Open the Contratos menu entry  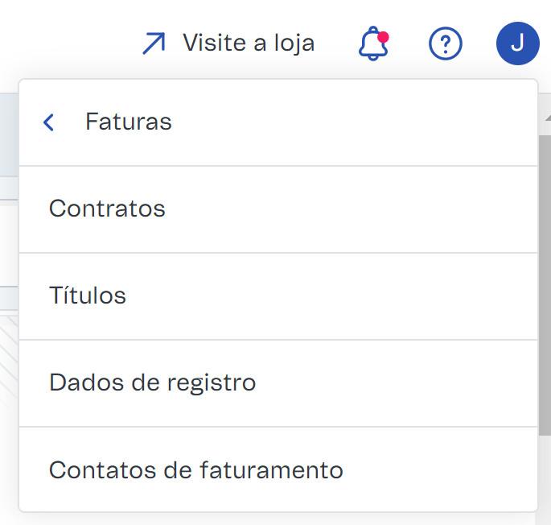[x=278, y=209]
